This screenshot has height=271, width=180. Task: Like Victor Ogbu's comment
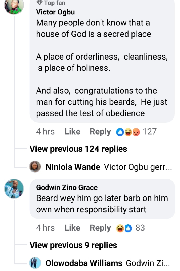point(72,132)
